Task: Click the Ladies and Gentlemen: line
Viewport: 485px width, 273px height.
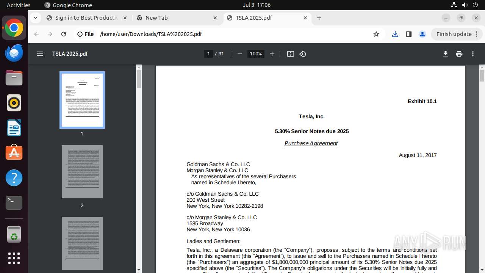Action: click(213, 241)
